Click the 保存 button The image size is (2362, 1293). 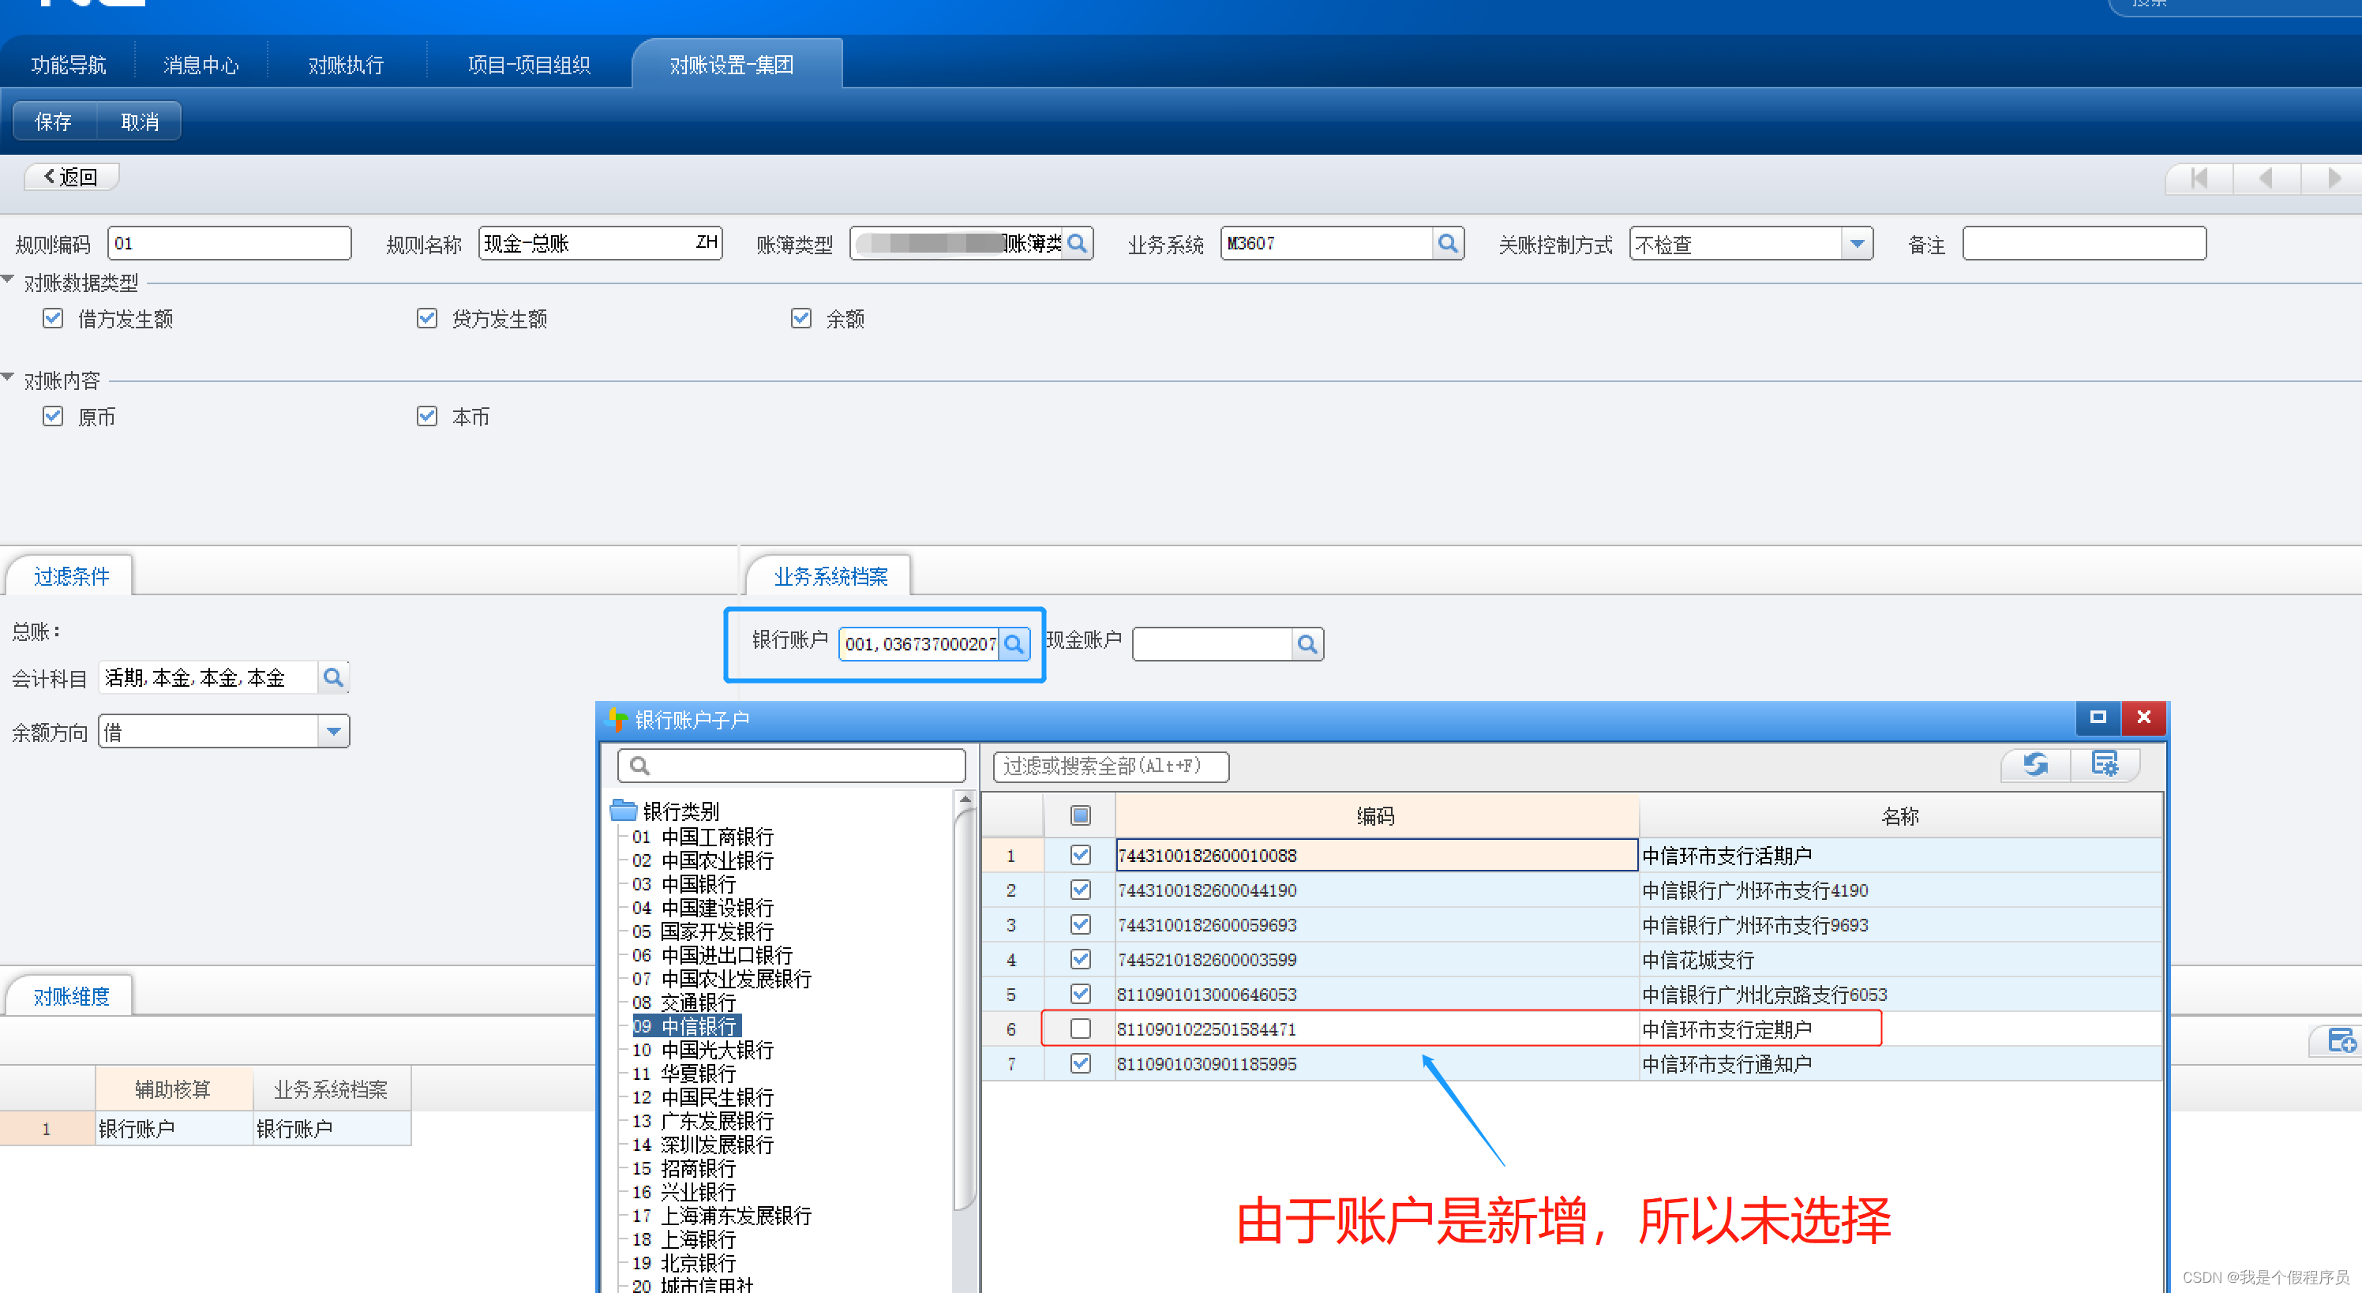point(53,122)
